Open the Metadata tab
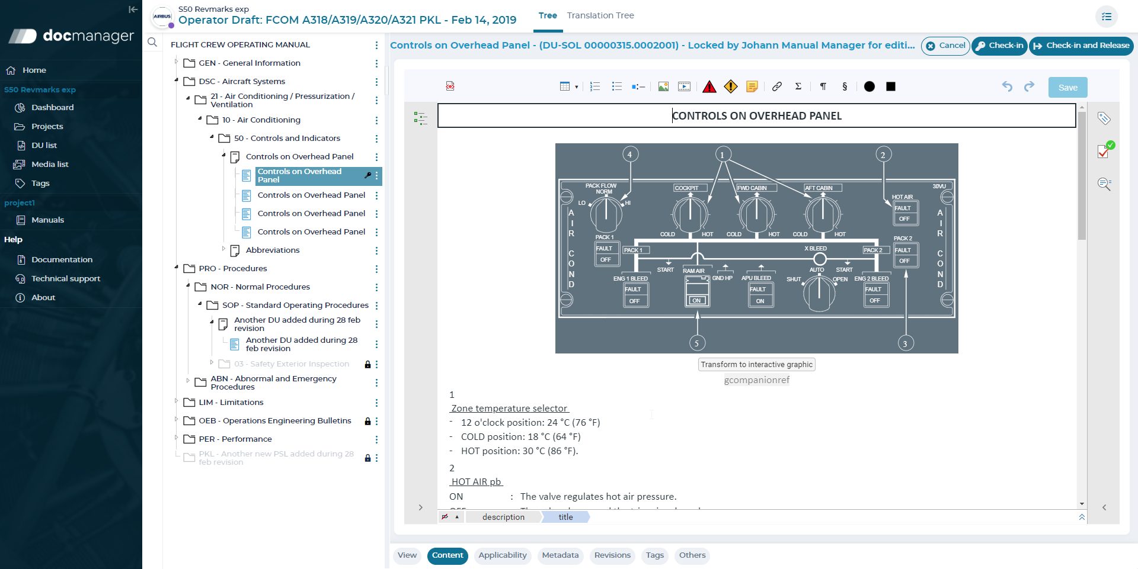This screenshot has height=569, width=1138. point(560,555)
